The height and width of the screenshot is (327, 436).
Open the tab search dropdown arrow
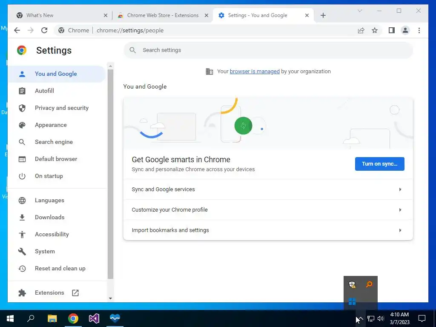(359, 11)
